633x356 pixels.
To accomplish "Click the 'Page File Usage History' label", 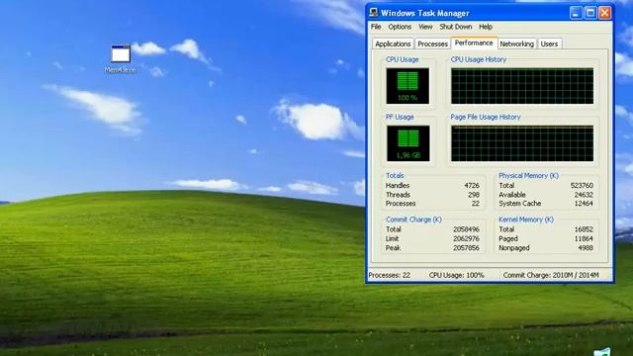I will (x=486, y=117).
